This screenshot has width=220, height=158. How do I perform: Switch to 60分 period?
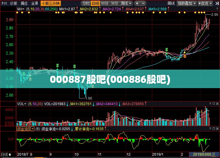(x=105, y=3)
